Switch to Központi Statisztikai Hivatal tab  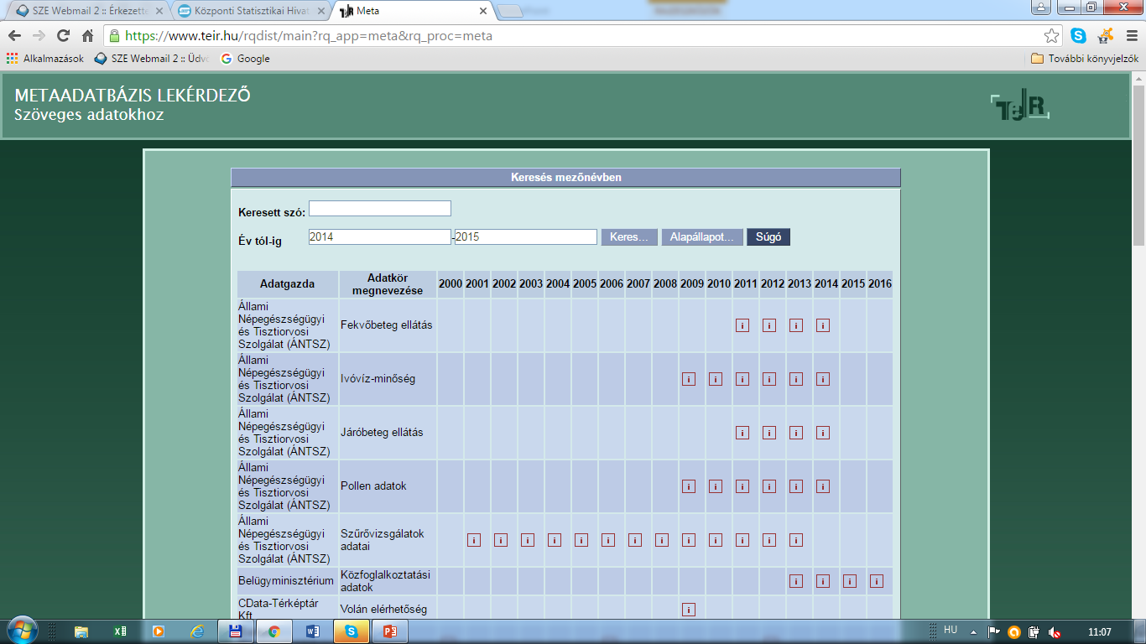(250, 11)
